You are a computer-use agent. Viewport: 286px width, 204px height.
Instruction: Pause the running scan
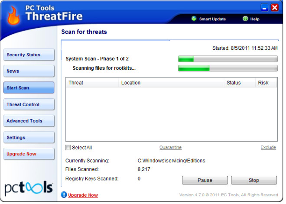205,180
